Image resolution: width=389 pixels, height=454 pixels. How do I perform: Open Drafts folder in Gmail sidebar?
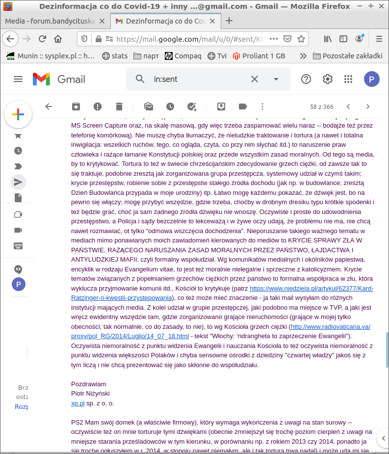pos(18,198)
